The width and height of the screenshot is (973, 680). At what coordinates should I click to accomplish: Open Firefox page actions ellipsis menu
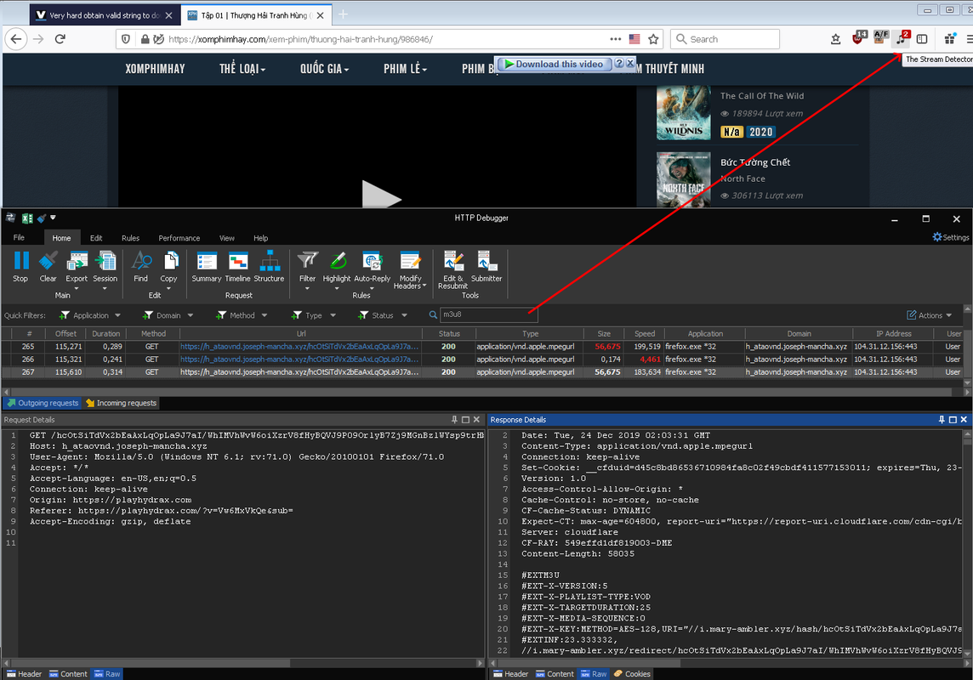pos(616,39)
